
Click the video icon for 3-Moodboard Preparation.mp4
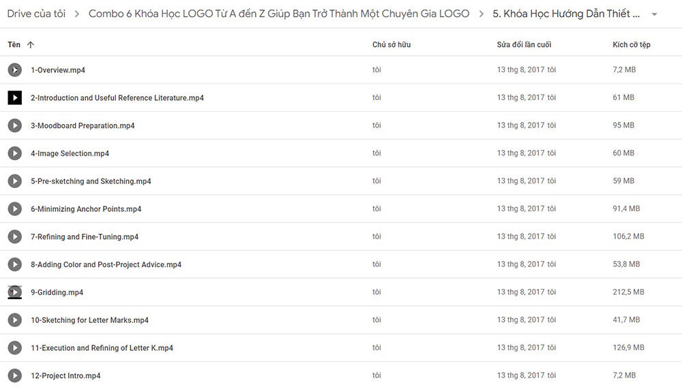[x=15, y=125]
